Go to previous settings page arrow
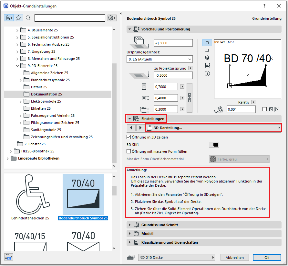The width and height of the screenshot is (288, 266). 131,128
